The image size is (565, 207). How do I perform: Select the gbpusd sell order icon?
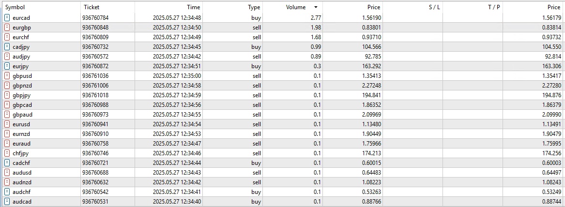point(7,76)
